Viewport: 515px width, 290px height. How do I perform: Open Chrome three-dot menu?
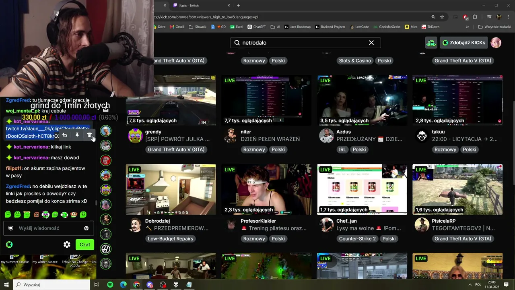point(508,17)
